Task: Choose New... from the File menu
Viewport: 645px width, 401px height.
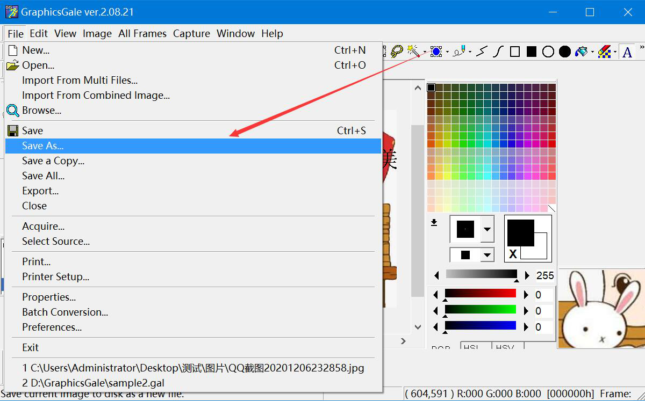Action: (193, 50)
